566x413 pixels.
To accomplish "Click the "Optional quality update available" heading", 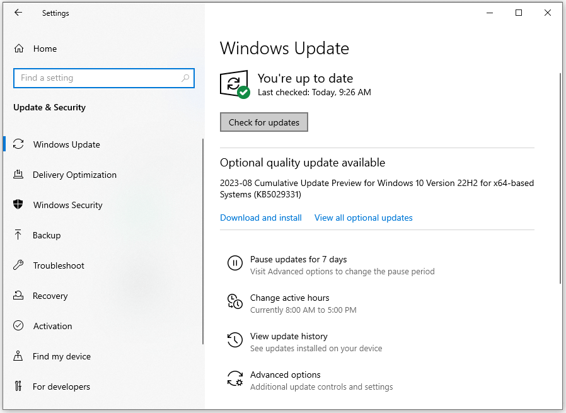I will (x=303, y=163).
